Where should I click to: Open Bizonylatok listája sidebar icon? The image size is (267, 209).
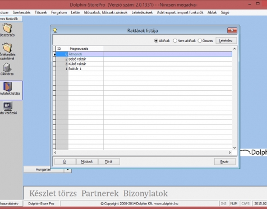[x=7, y=87]
